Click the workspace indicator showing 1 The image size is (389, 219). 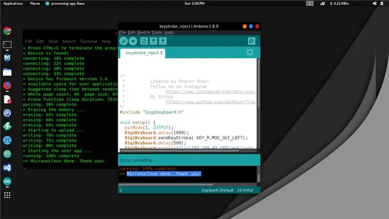(310, 3)
